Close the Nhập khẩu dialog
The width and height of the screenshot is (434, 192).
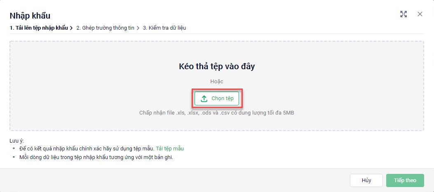click(420, 14)
